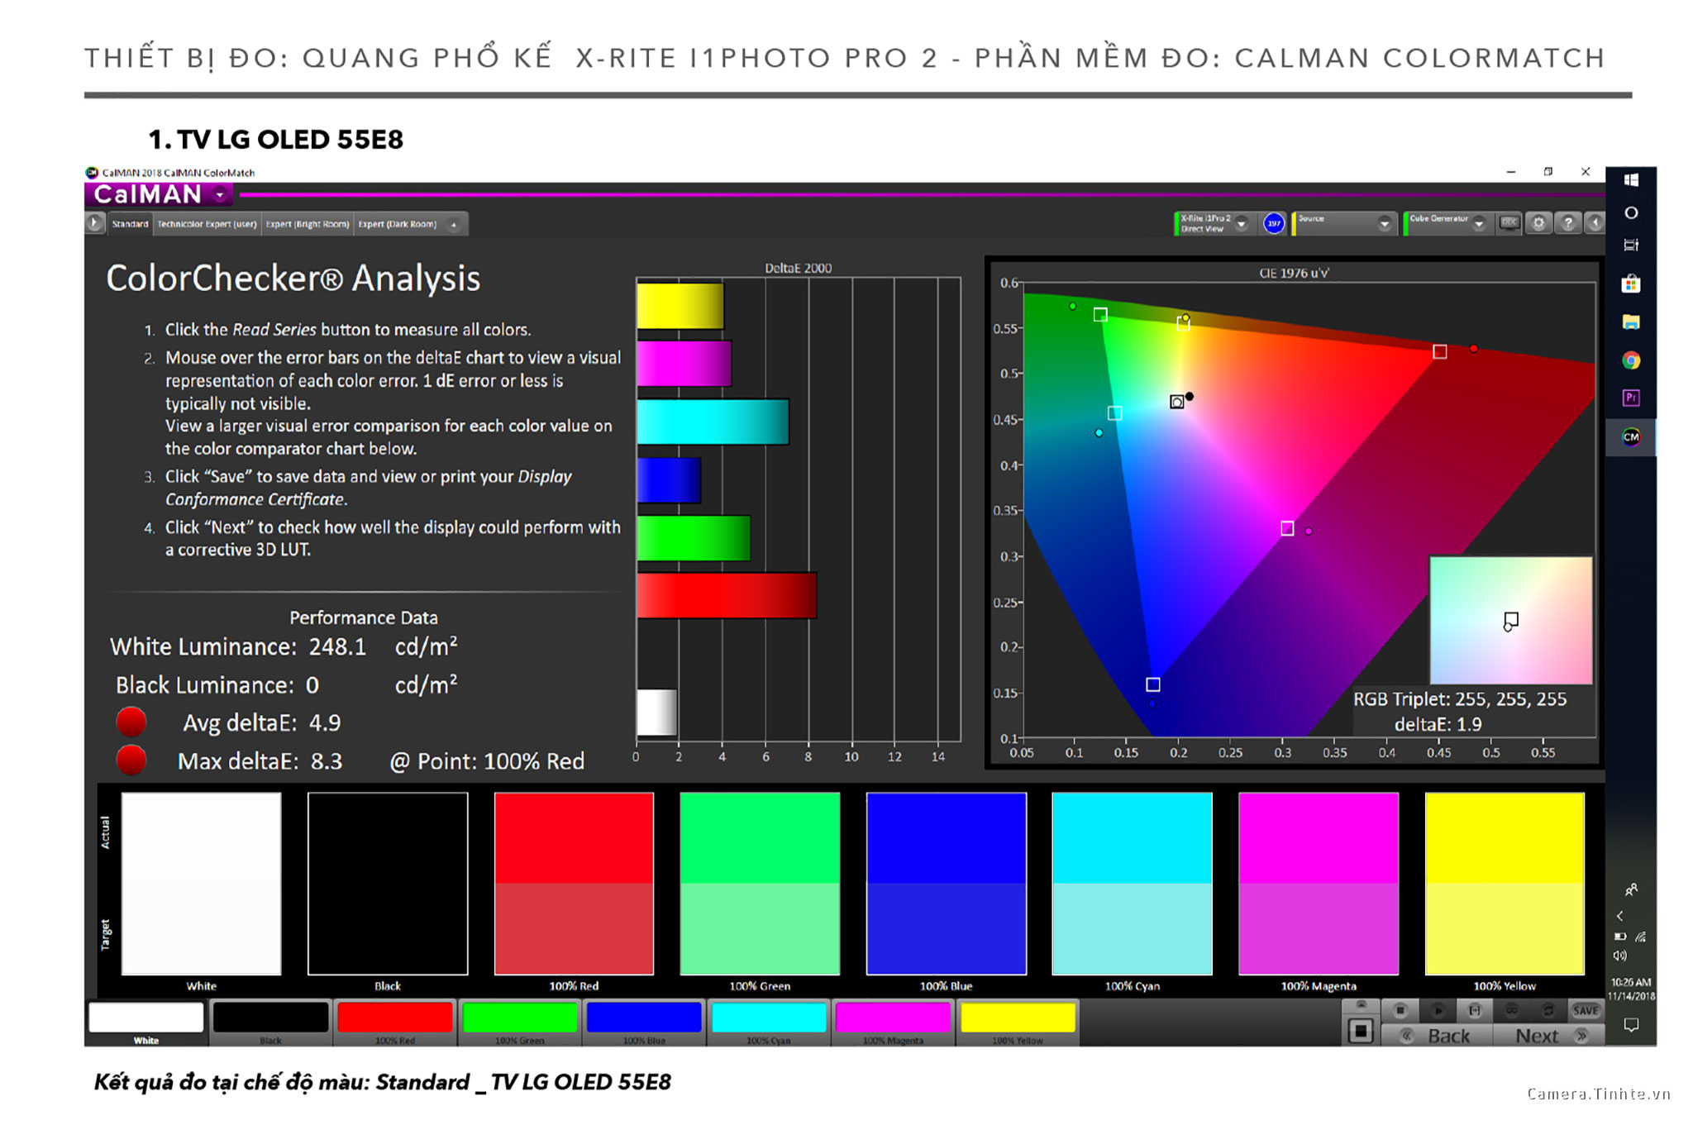The image size is (1693, 1125).
Task: Open File Explorer from taskbar
Action: coord(1631,322)
